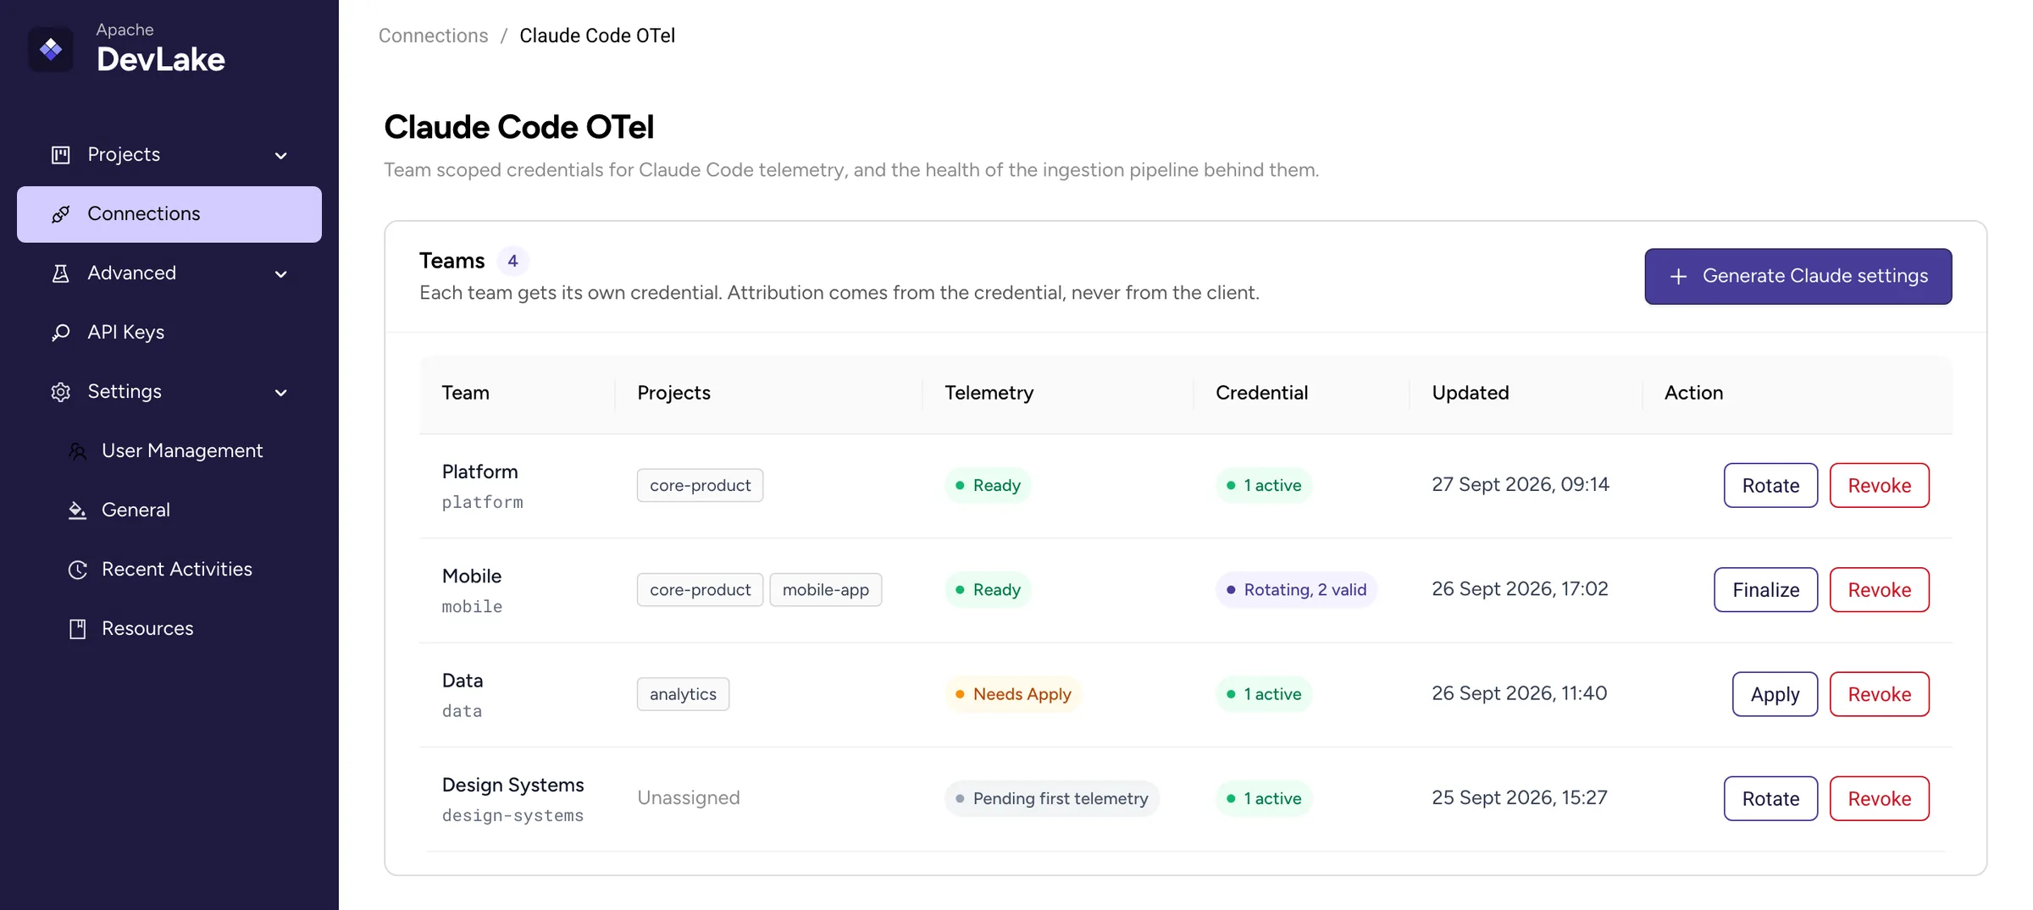Click Ready status in Platform row
Image resolution: width=2033 pixels, height=910 pixels.
pyautogui.click(x=988, y=485)
